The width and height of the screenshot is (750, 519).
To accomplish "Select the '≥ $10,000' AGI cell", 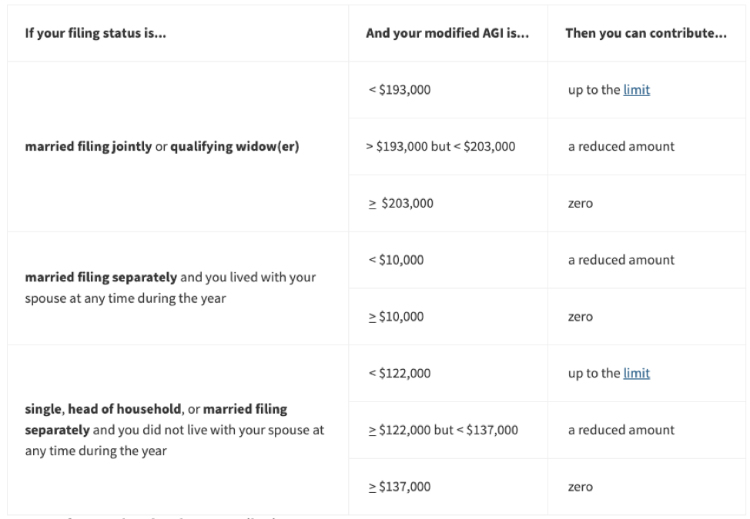I will (x=448, y=317).
